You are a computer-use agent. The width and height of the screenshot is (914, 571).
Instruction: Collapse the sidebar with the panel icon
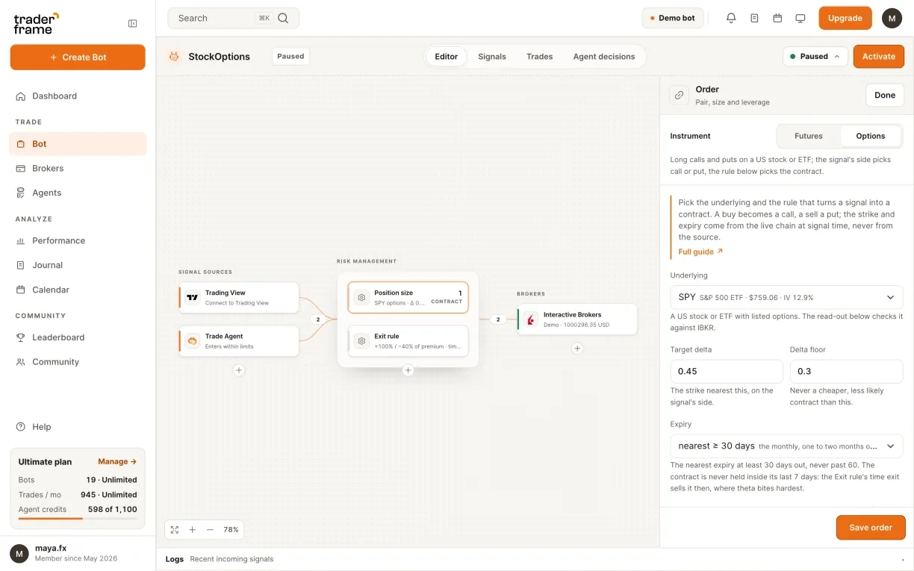[x=133, y=23]
